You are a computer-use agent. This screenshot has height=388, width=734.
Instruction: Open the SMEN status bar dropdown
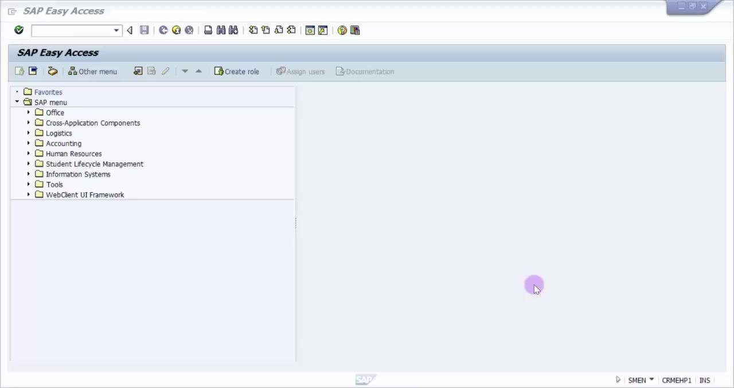pos(651,379)
